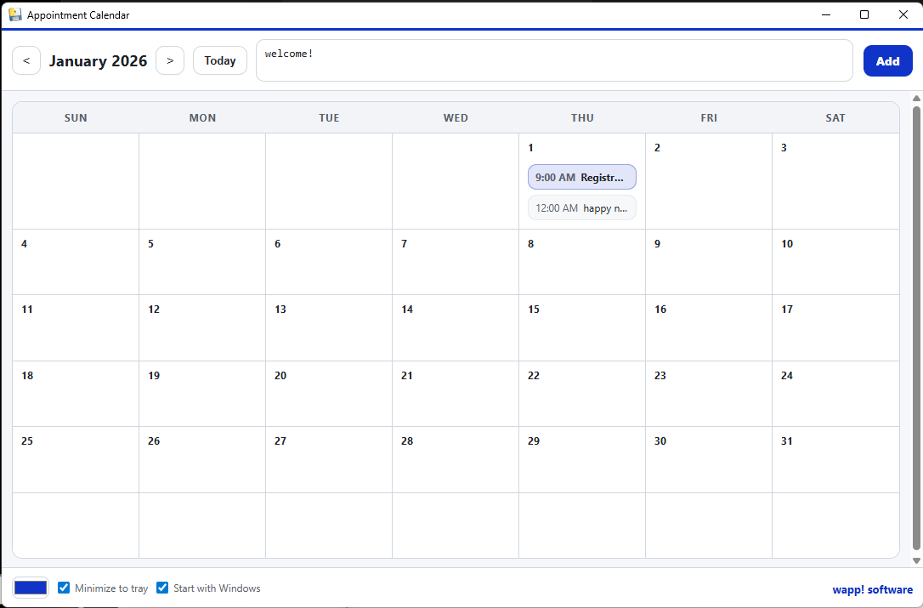The height and width of the screenshot is (608, 923).
Task: Select the January 31 Saturday cell
Action: pos(835,459)
